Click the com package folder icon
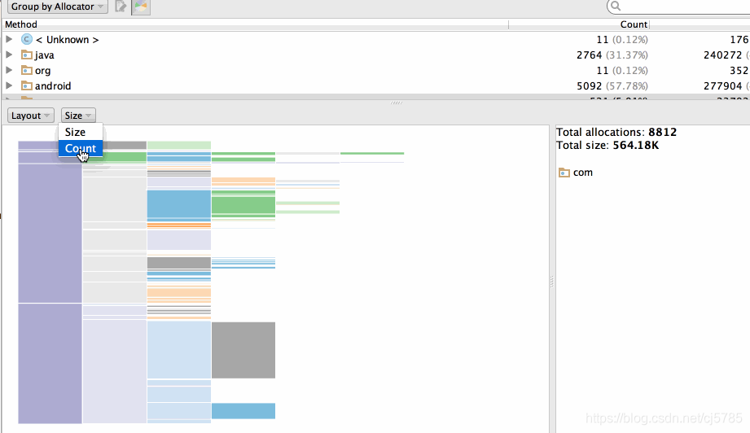Image resolution: width=750 pixels, height=433 pixels. click(x=564, y=173)
